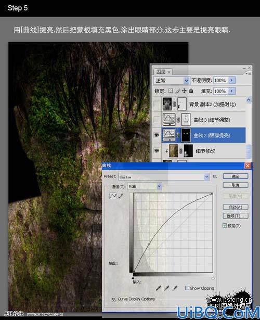This screenshot has width=260, height=320.
Task: Click clipping arrow on 细节修改 layer
Action: (x=166, y=151)
